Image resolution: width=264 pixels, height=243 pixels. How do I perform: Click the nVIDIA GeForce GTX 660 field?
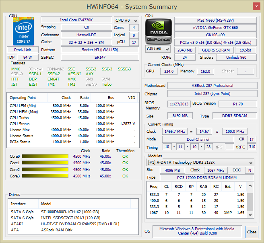point(215,28)
